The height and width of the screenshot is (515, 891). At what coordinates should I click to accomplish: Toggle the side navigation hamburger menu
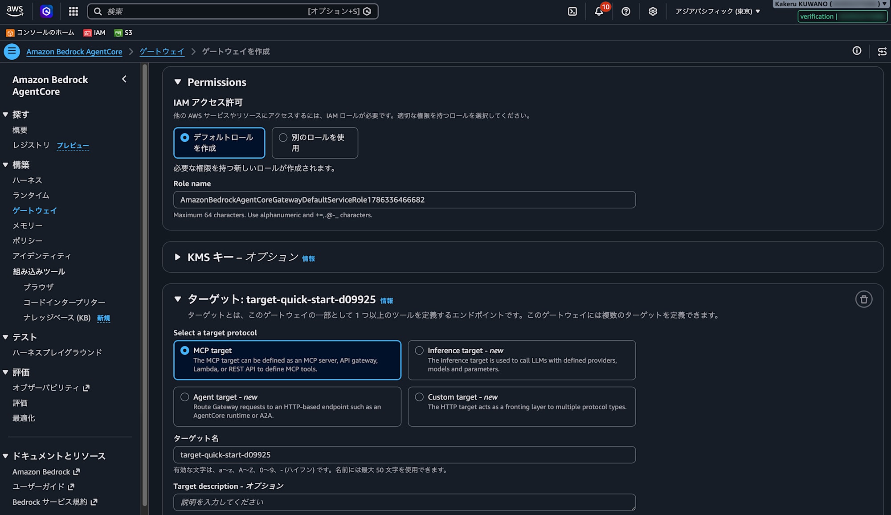(x=12, y=51)
